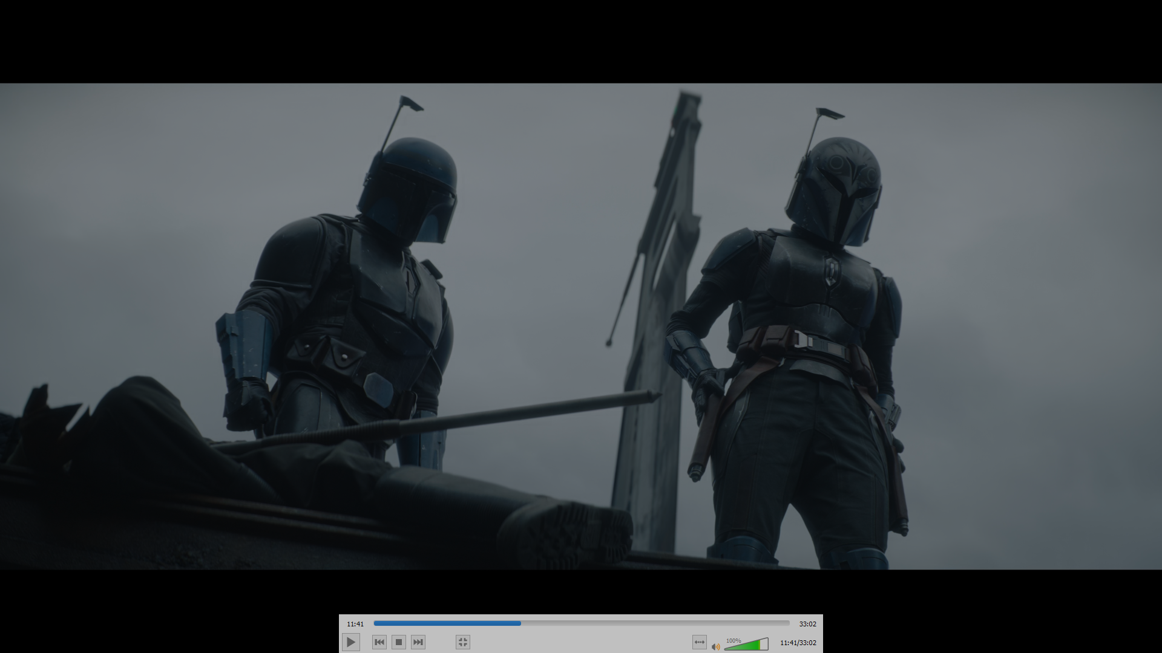Click the double-arrow button beside the speaker
Screen dimensions: 1162x653
click(x=699, y=642)
